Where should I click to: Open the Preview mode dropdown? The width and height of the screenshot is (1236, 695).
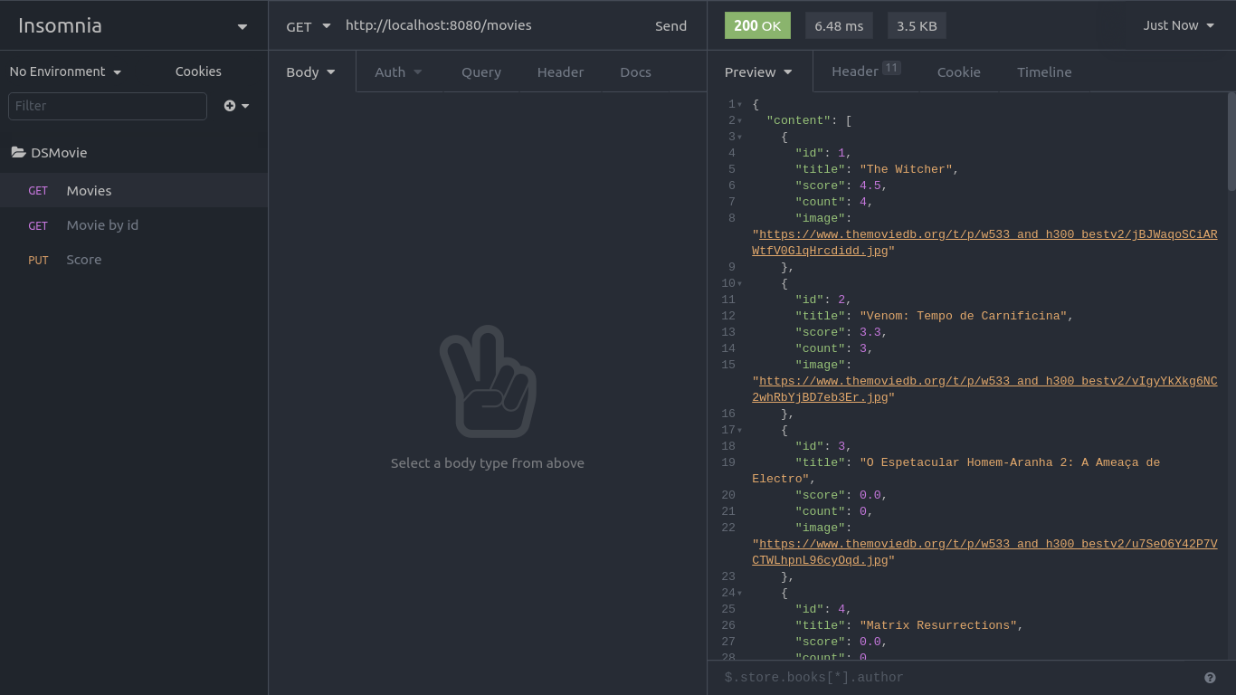[x=758, y=71]
